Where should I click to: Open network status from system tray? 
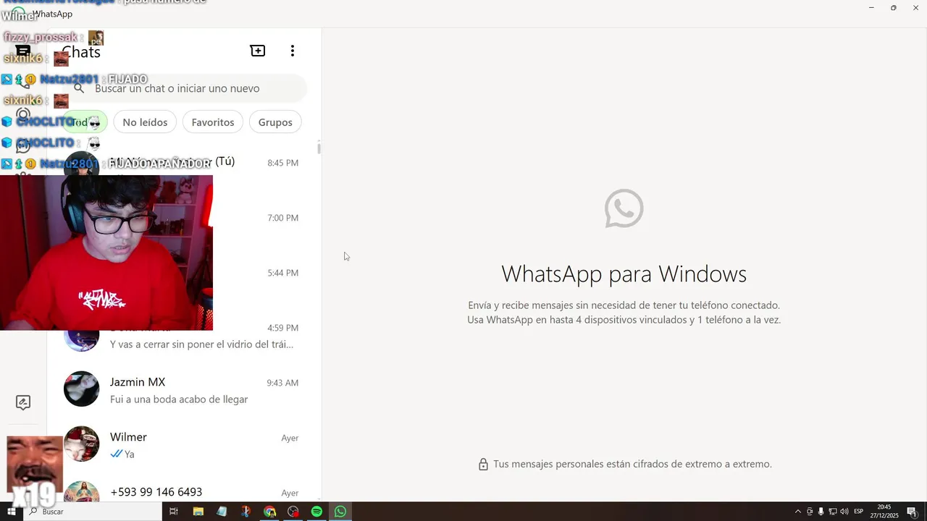point(832,512)
